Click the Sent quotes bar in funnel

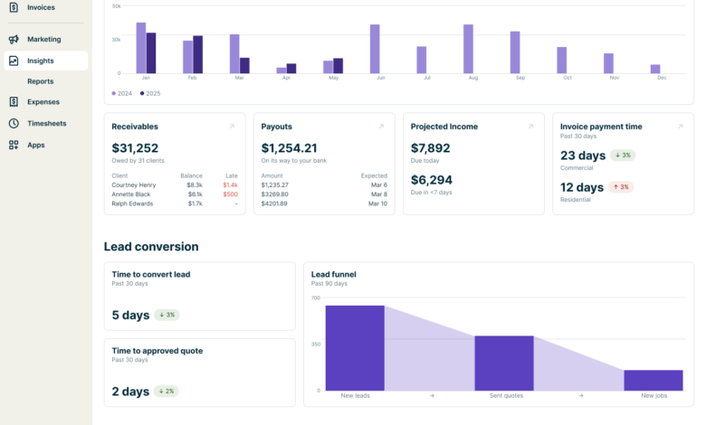504,363
